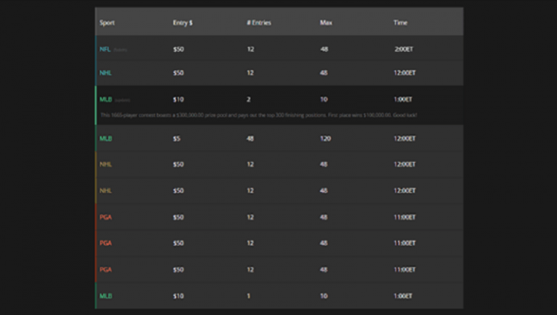Select the teal NHL link below NFL

106,73
